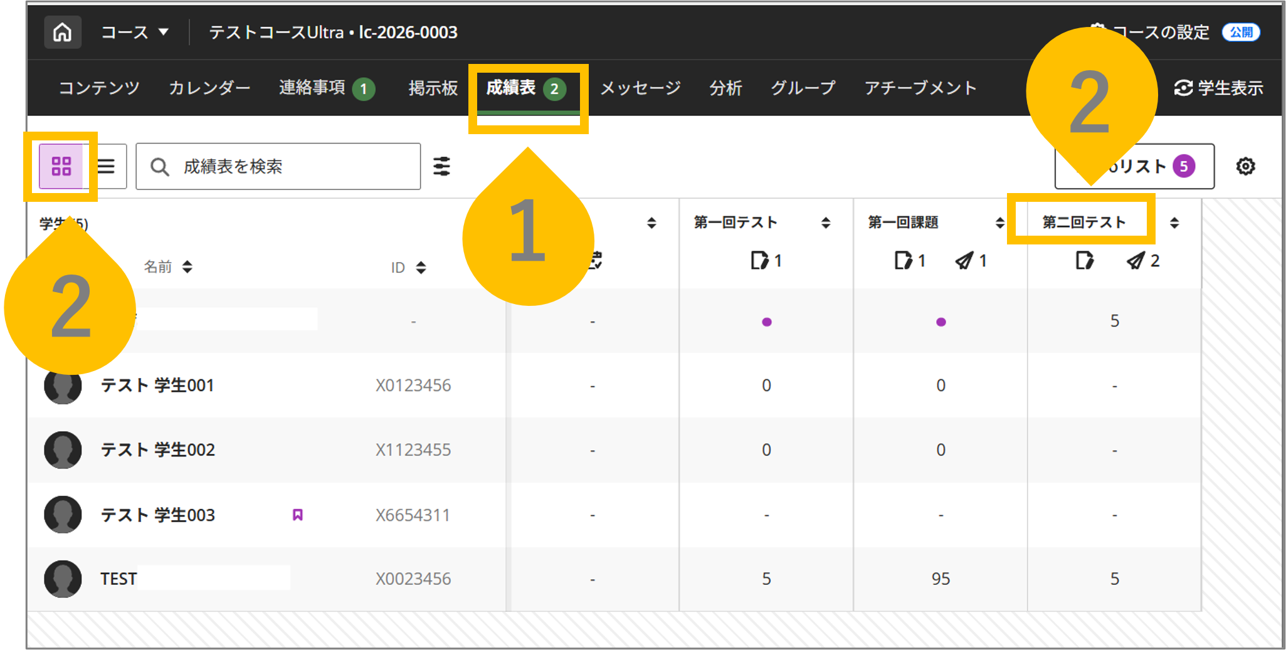This screenshot has width=1286, height=650.
Task: Open the 第二回テスト column header
Action: point(1083,223)
